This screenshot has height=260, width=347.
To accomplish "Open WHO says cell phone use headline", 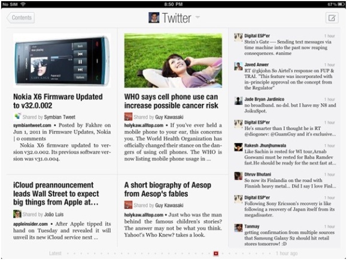I will (171, 101).
